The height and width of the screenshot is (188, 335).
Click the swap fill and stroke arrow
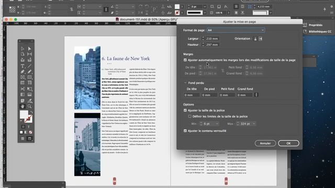[31, 112]
